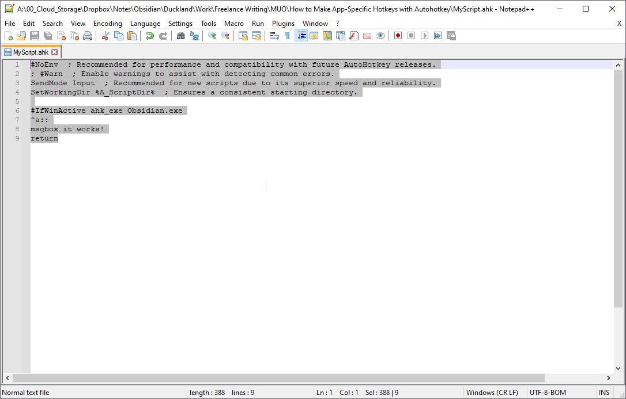Click the Close All toolbar icon
Viewport: 626px width, 399px height.
(74, 36)
